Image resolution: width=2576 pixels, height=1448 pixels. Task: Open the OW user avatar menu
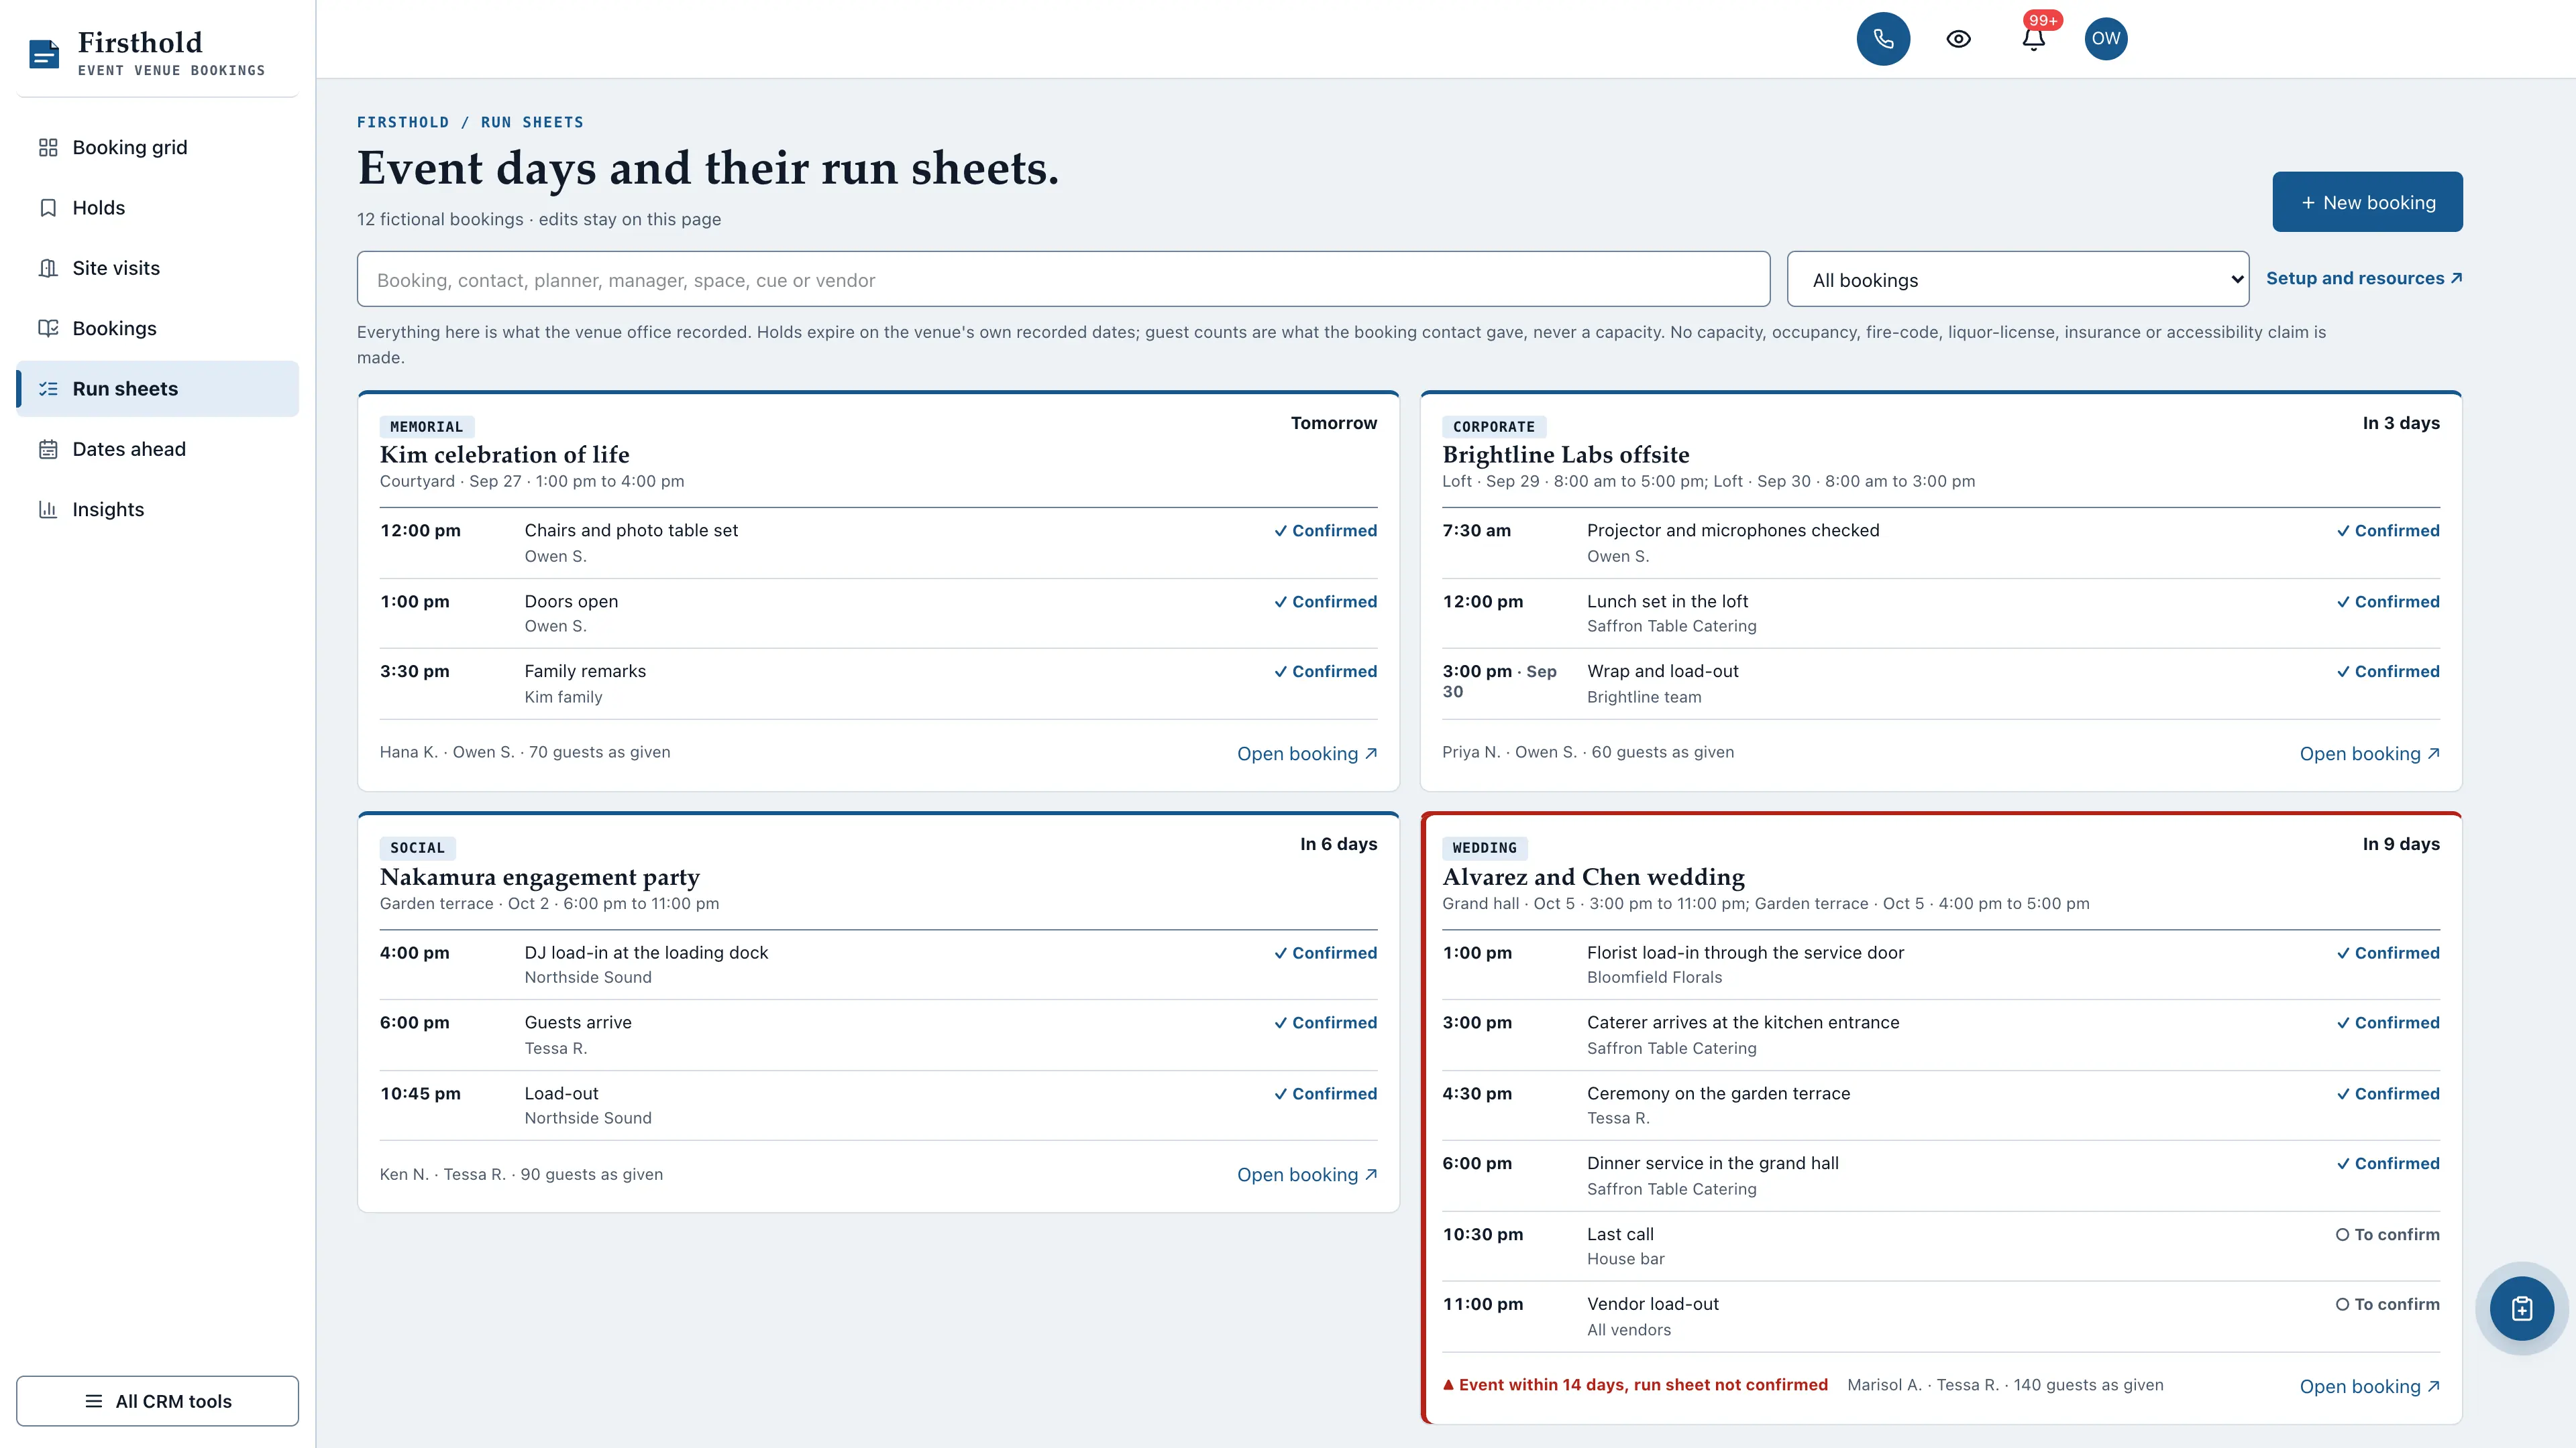pos(2105,39)
